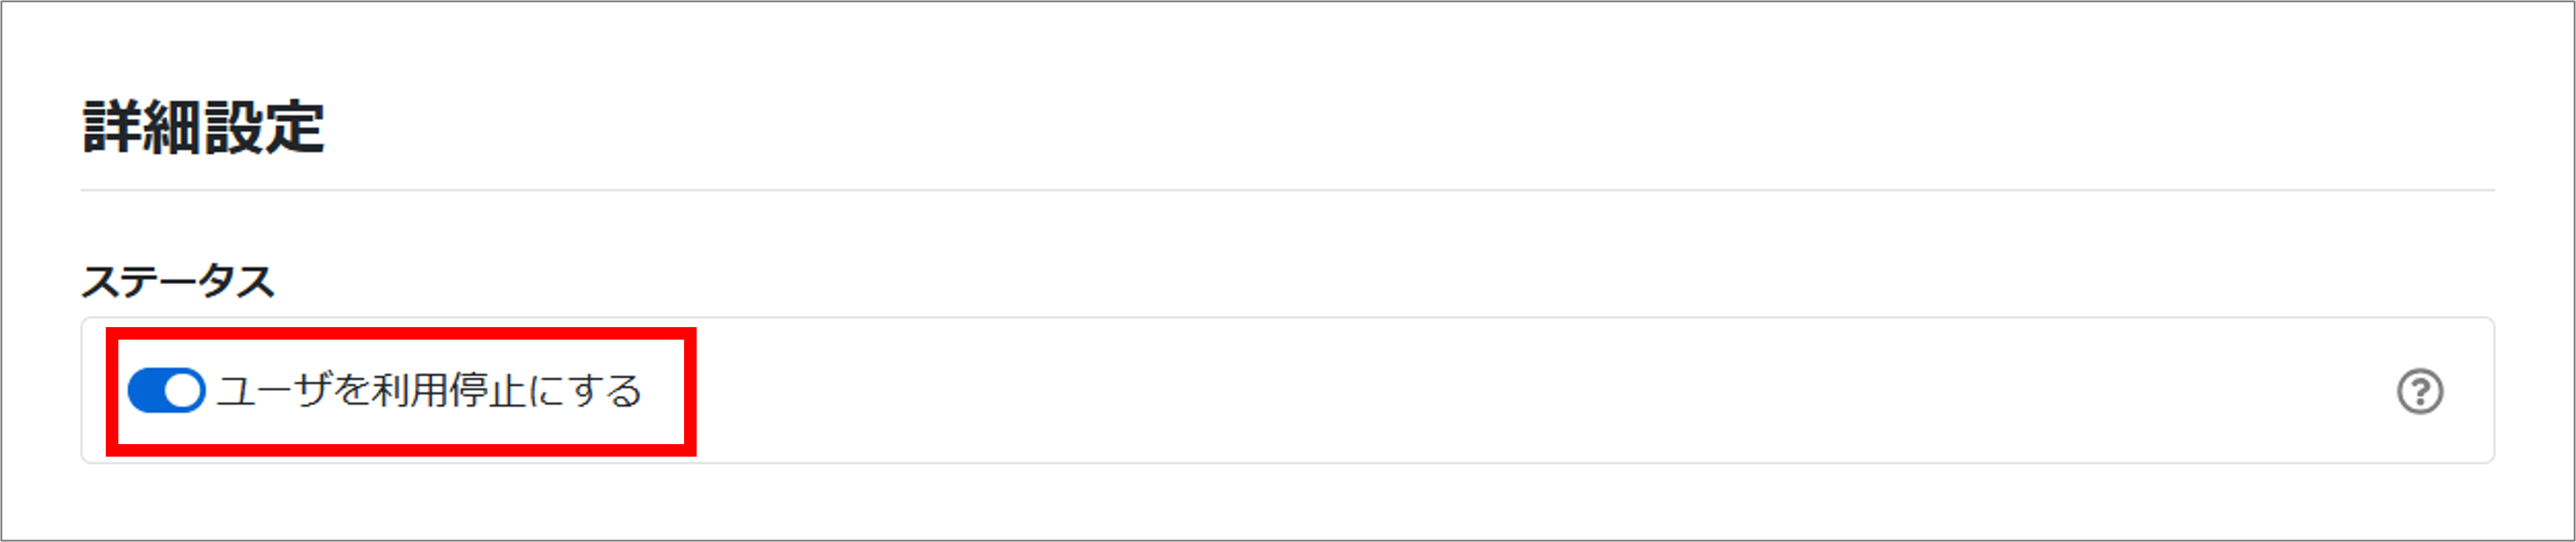The image size is (2576, 542).
Task: Turn off the user suspension switch
Action: (166, 390)
